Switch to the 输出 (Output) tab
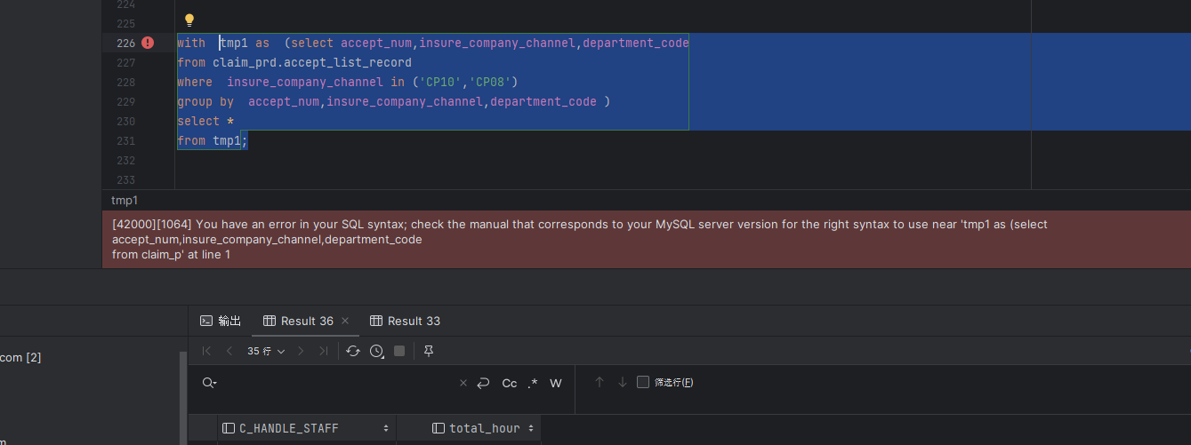Screen dimensions: 1191x445 pyautogui.click(x=221, y=321)
